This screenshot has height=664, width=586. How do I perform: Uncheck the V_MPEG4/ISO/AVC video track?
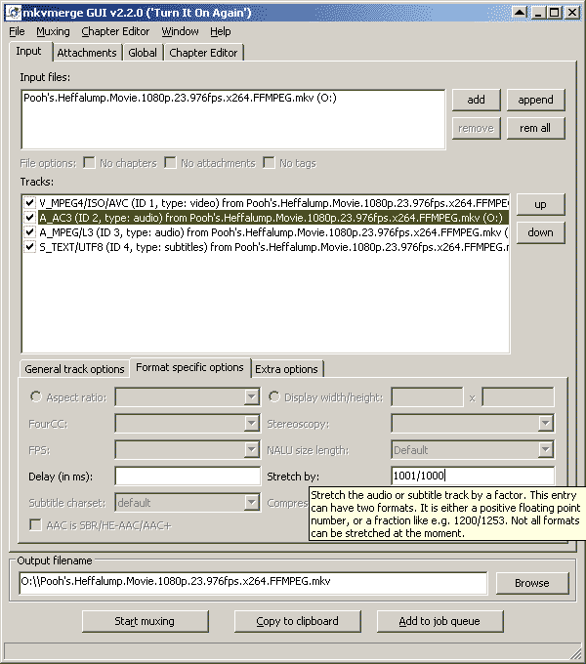click(x=29, y=203)
